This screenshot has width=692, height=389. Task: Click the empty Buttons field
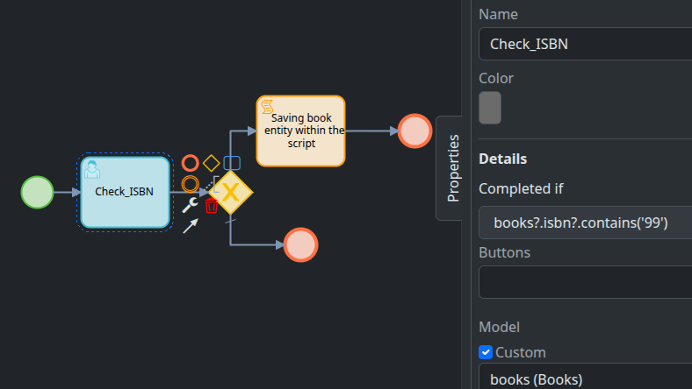pyautogui.click(x=585, y=282)
